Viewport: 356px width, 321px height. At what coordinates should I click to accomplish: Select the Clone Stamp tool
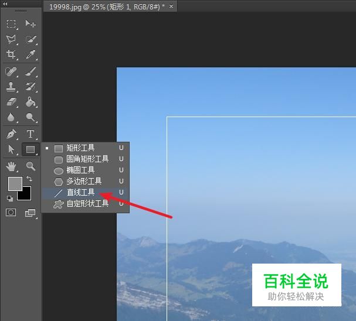tap(11, 87)
